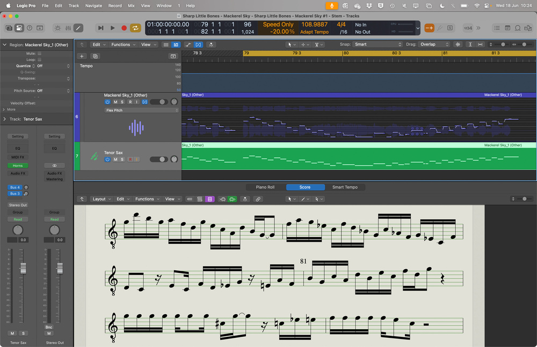Click the Add Track plus button
Screen dimensions: 537x347
click(x=82, y=56)
